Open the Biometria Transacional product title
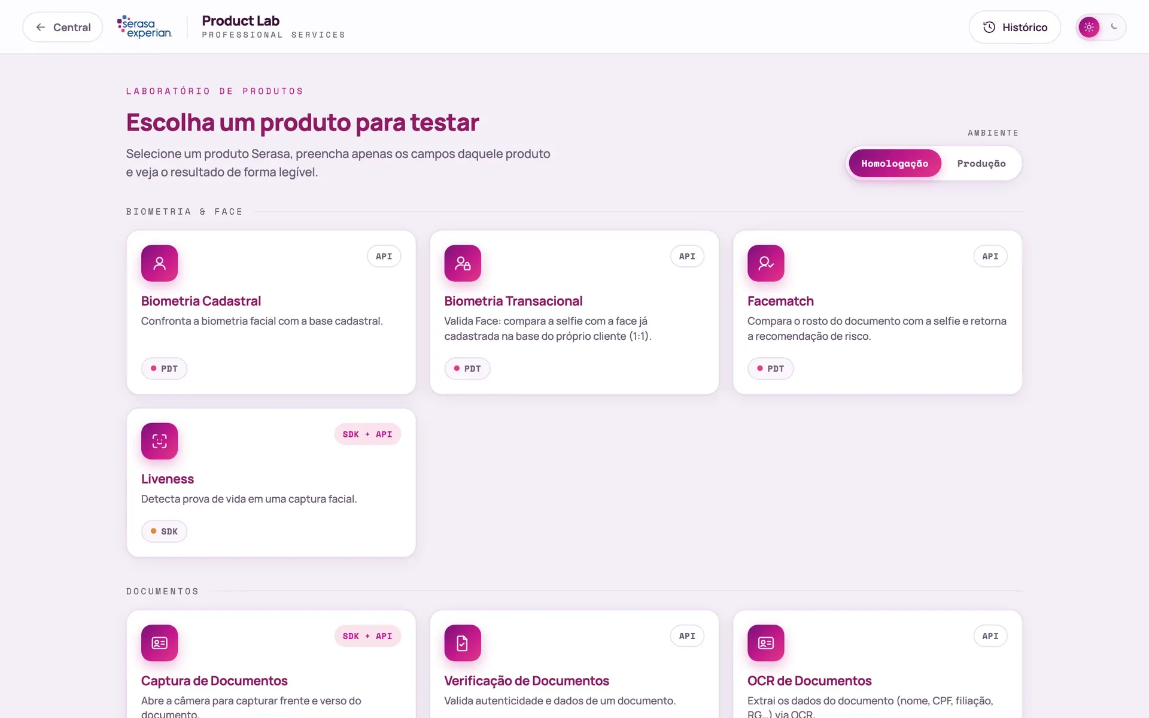The height and width of the screenshot is (718, 1149). [513, 301]
